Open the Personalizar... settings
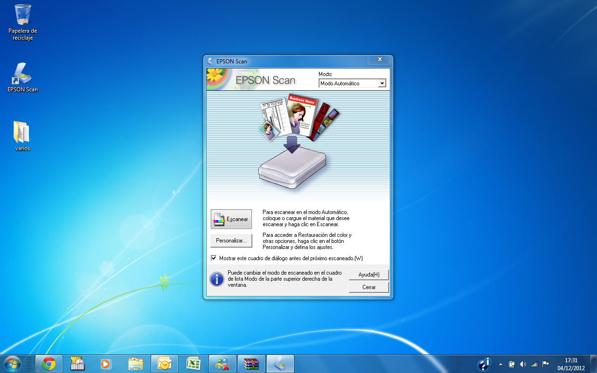597x373 pixels. click(231, 241)
